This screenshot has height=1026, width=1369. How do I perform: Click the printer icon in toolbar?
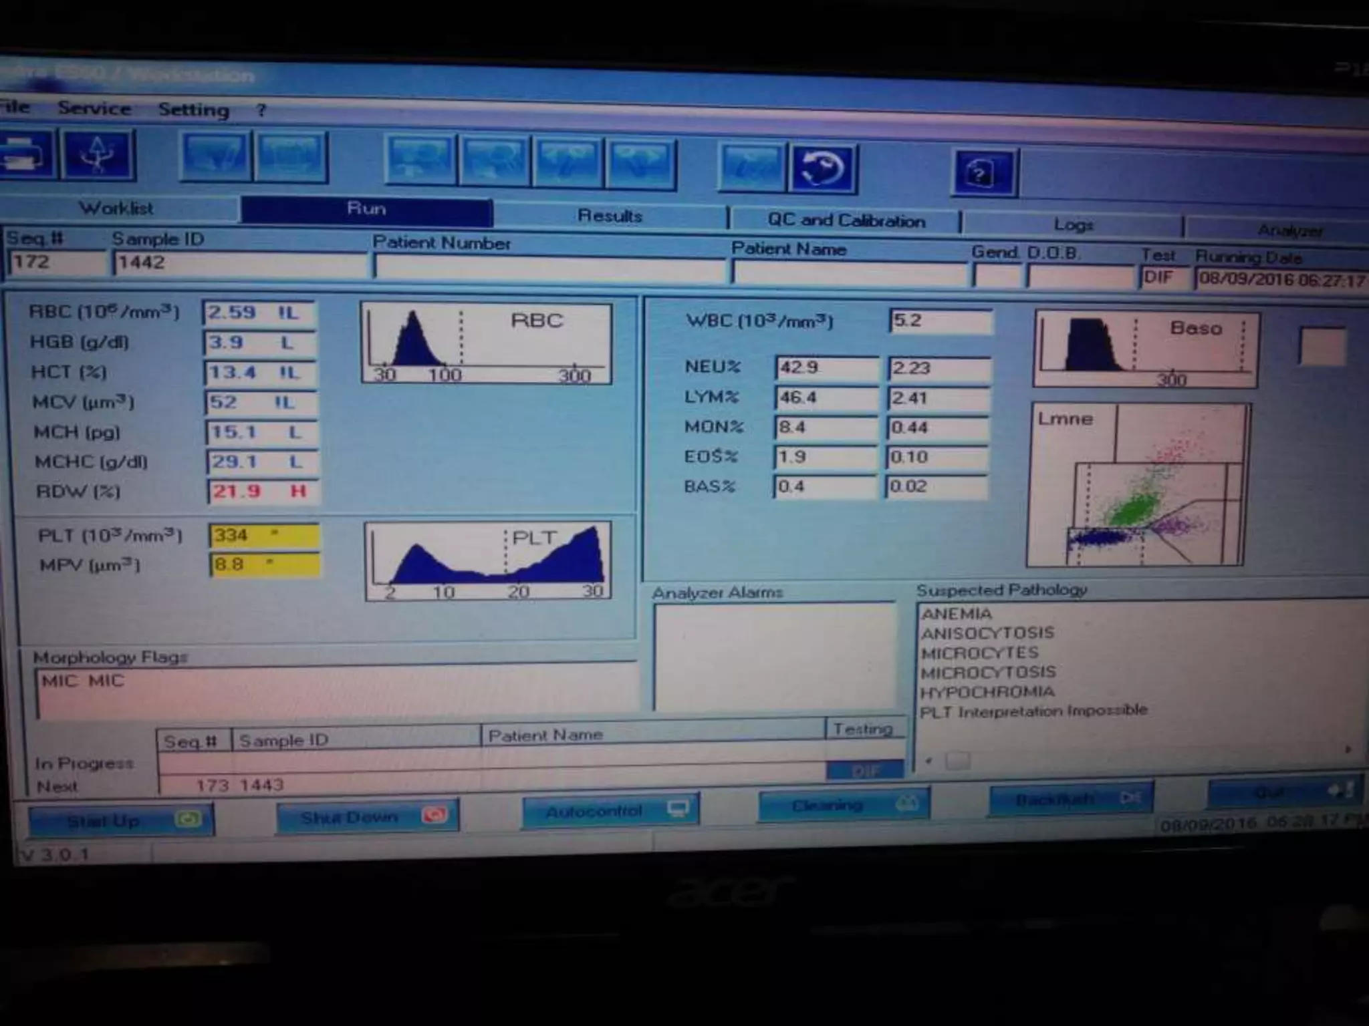coord(24,154)
